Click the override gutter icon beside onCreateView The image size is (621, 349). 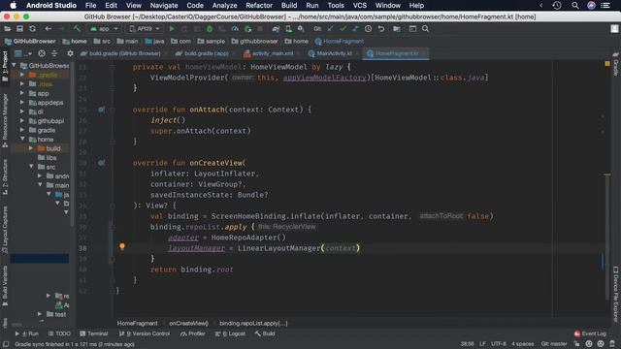pyautogui.click(x=101, y=163)
